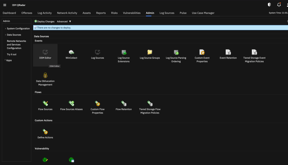Switch to the Reports tab
288x165 pixels.
pyautogui.click(x=101, y=13)
